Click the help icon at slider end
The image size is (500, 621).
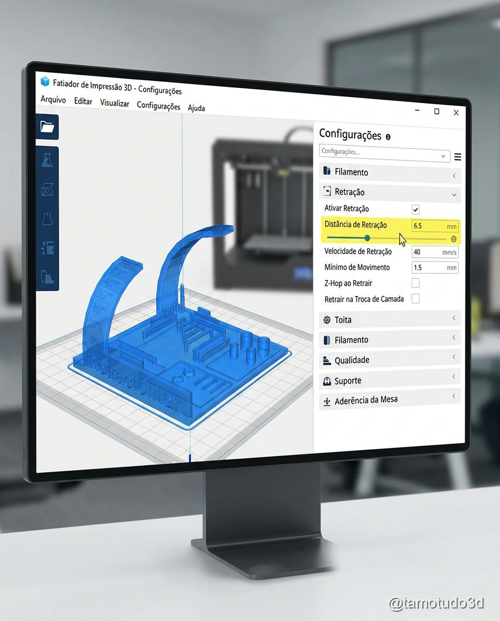click(x=453, y=239)
